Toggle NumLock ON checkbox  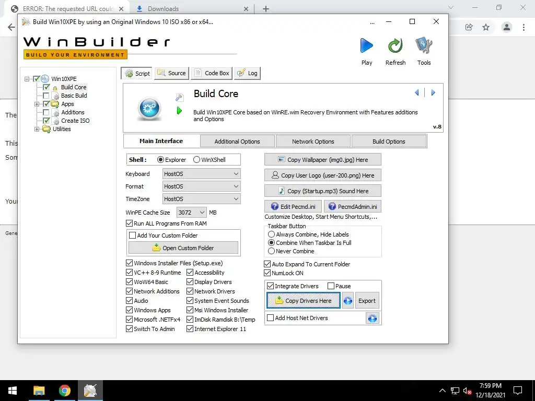click(x=267, y=273)
